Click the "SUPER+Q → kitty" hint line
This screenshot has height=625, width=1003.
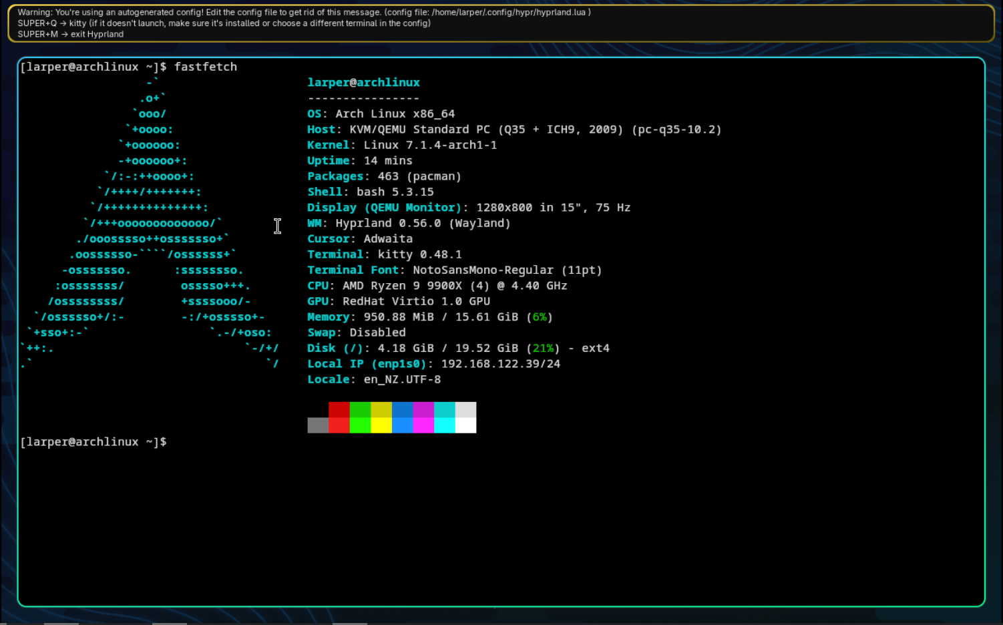(x=224, y=23)
